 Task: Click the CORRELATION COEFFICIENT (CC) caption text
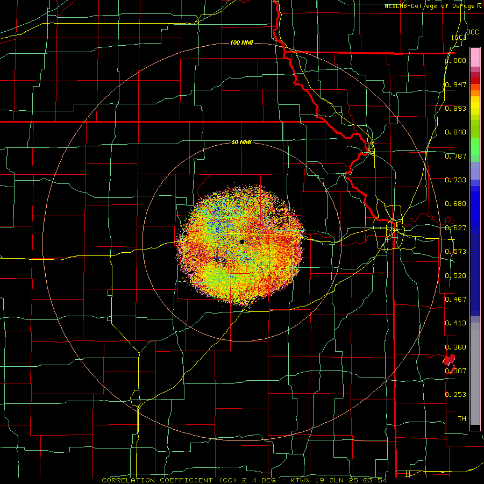pyautogui.click(x=169, y=480)
